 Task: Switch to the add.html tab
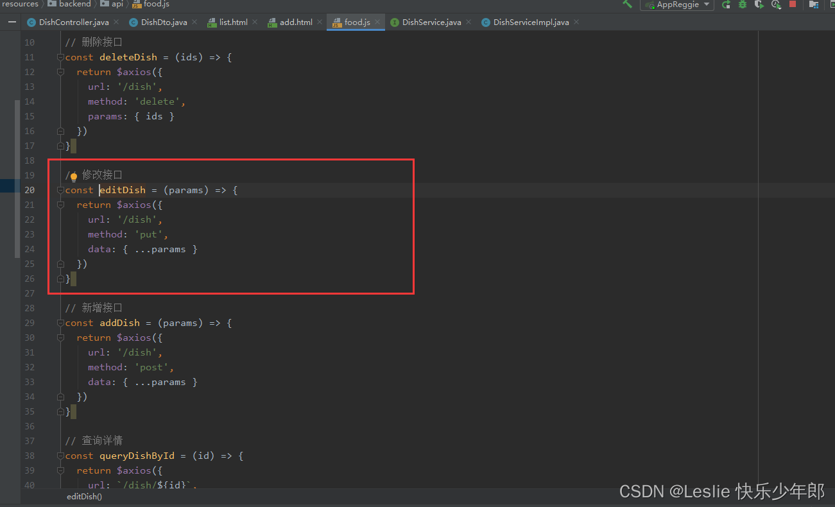296,22
